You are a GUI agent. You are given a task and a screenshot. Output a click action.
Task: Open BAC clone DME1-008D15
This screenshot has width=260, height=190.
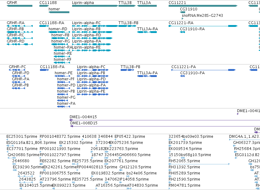coord(84,123)
